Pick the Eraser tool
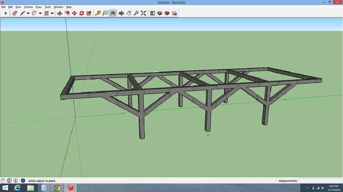The image size is (343, 192). pos(15,13)
